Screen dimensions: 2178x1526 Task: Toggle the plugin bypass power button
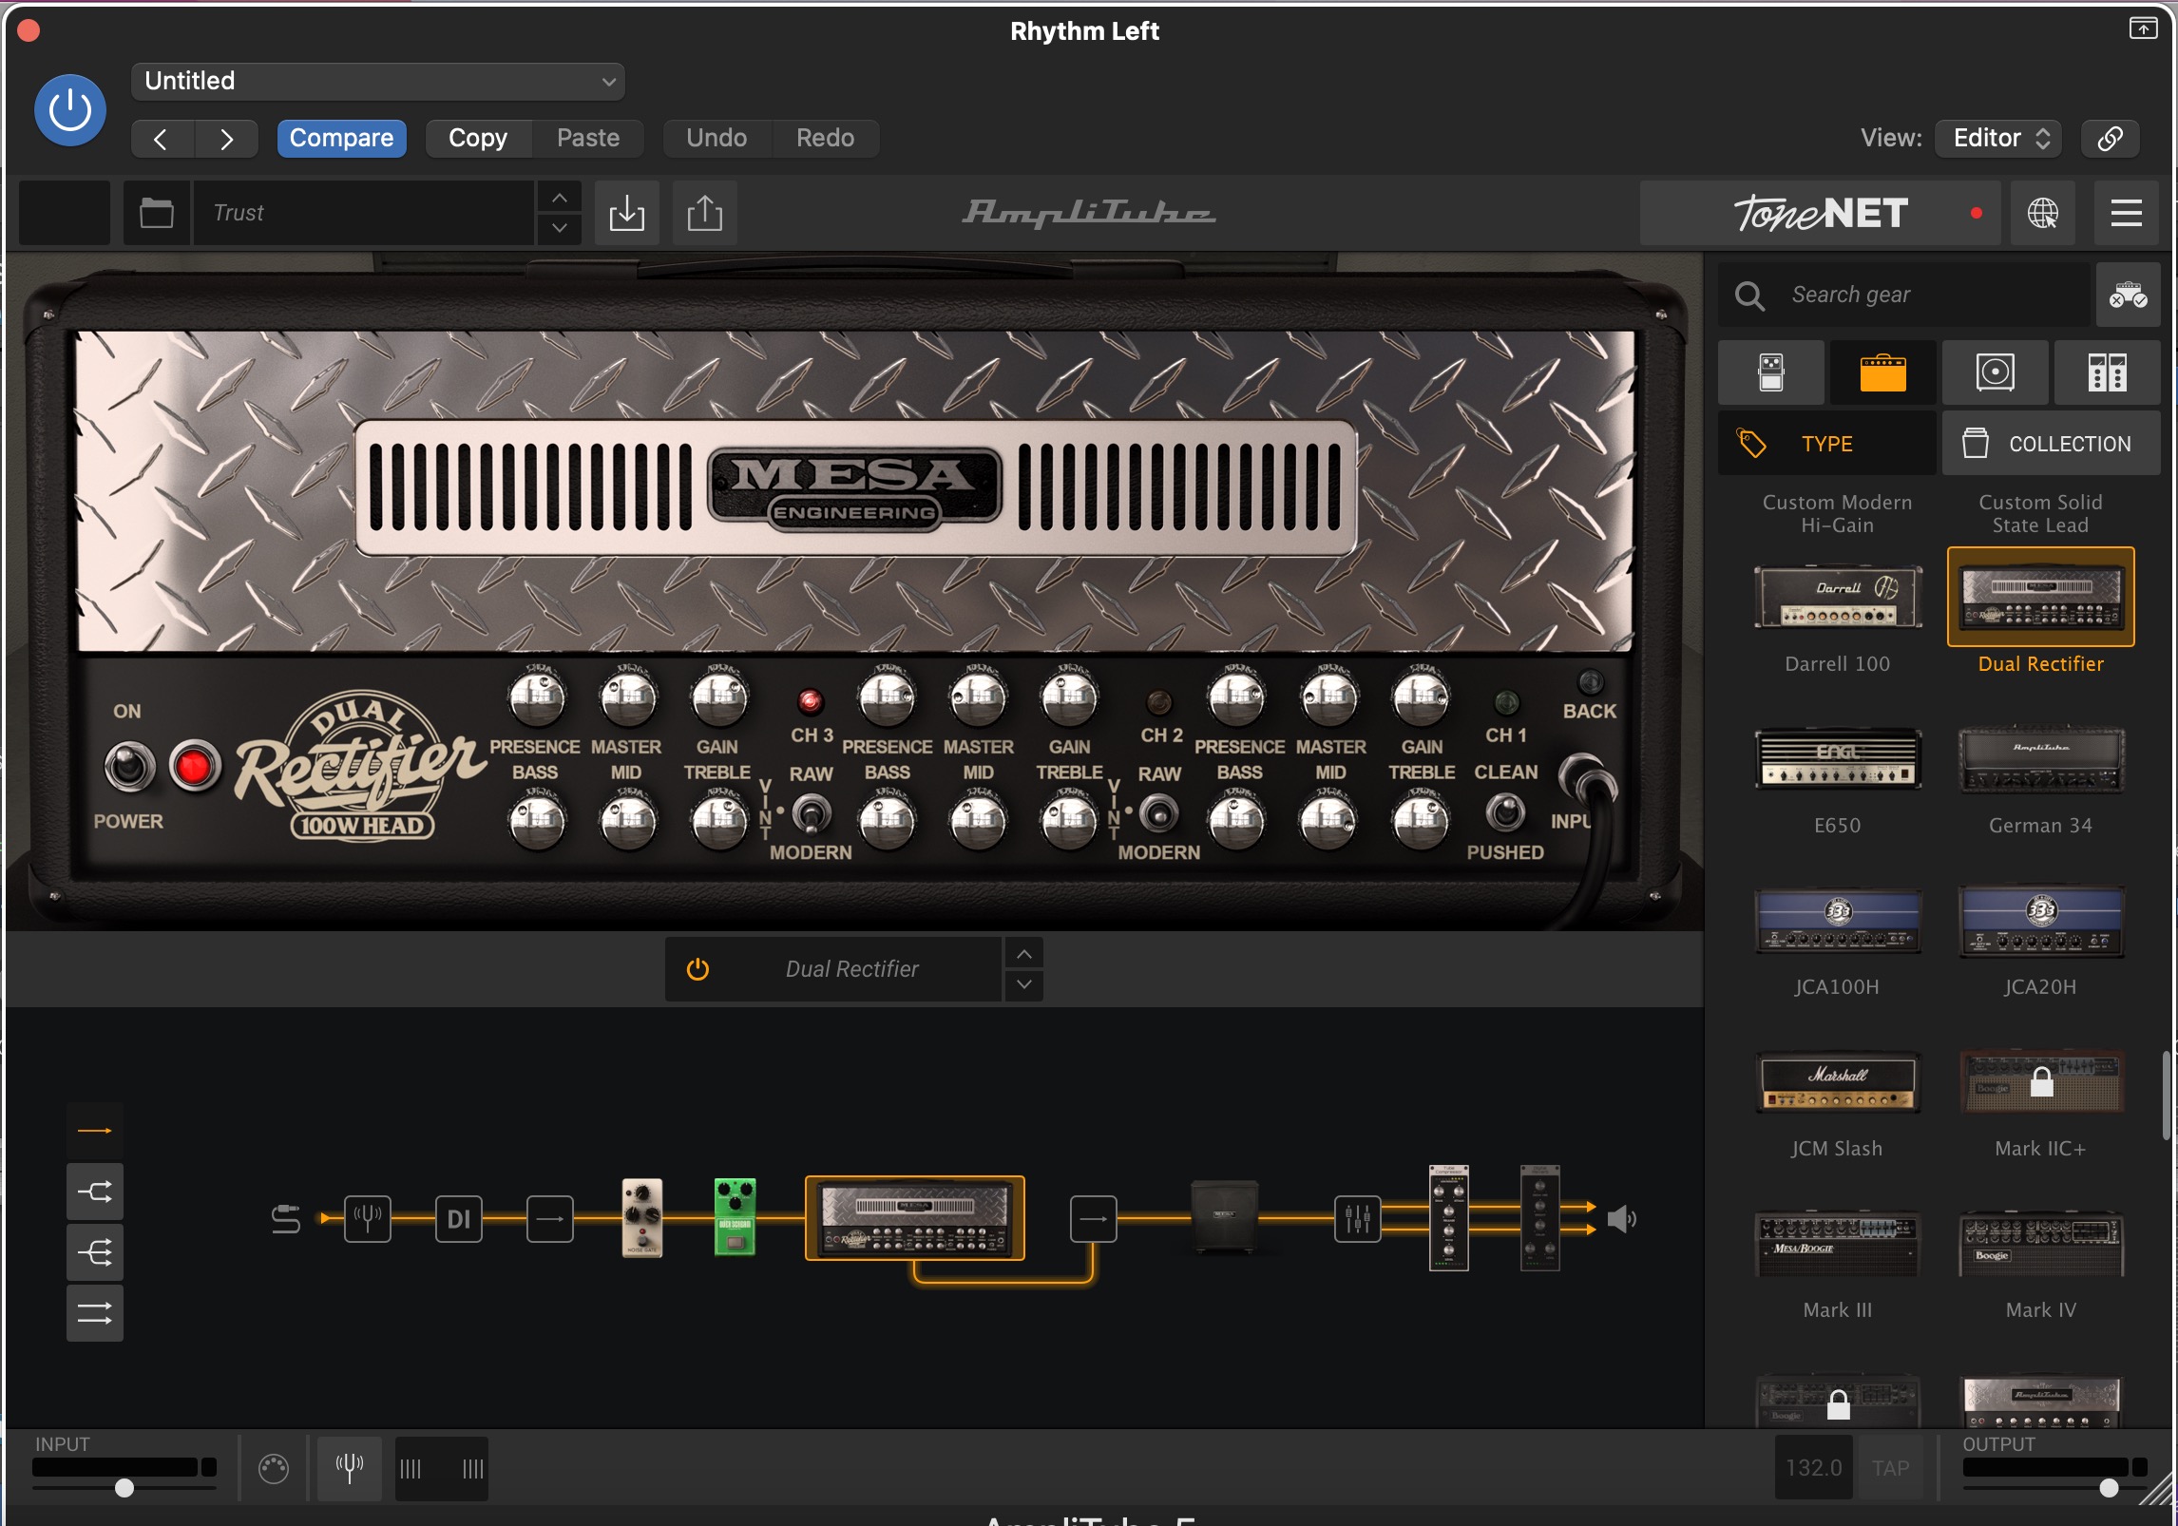(x=69, y=110)
